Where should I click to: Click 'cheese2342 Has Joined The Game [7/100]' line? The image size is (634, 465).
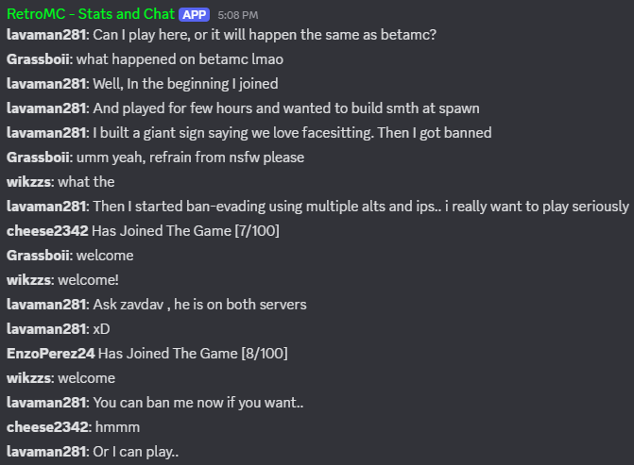143,231
